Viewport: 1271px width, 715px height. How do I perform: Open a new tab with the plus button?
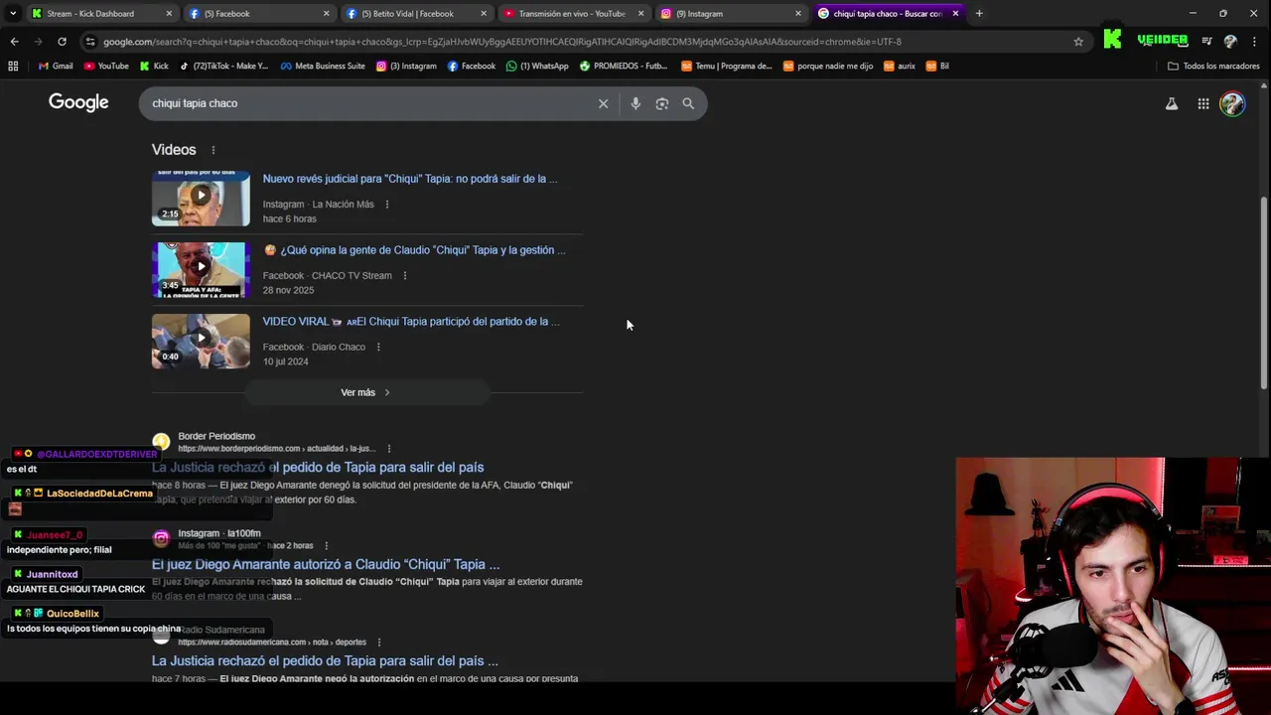[979, 14]
